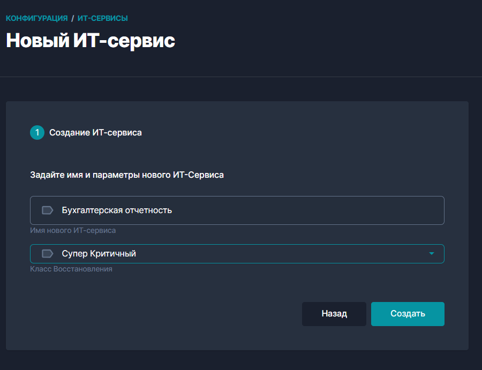Click the Класс Восстановления caption
482x370 pixels.
pos(71,269)
